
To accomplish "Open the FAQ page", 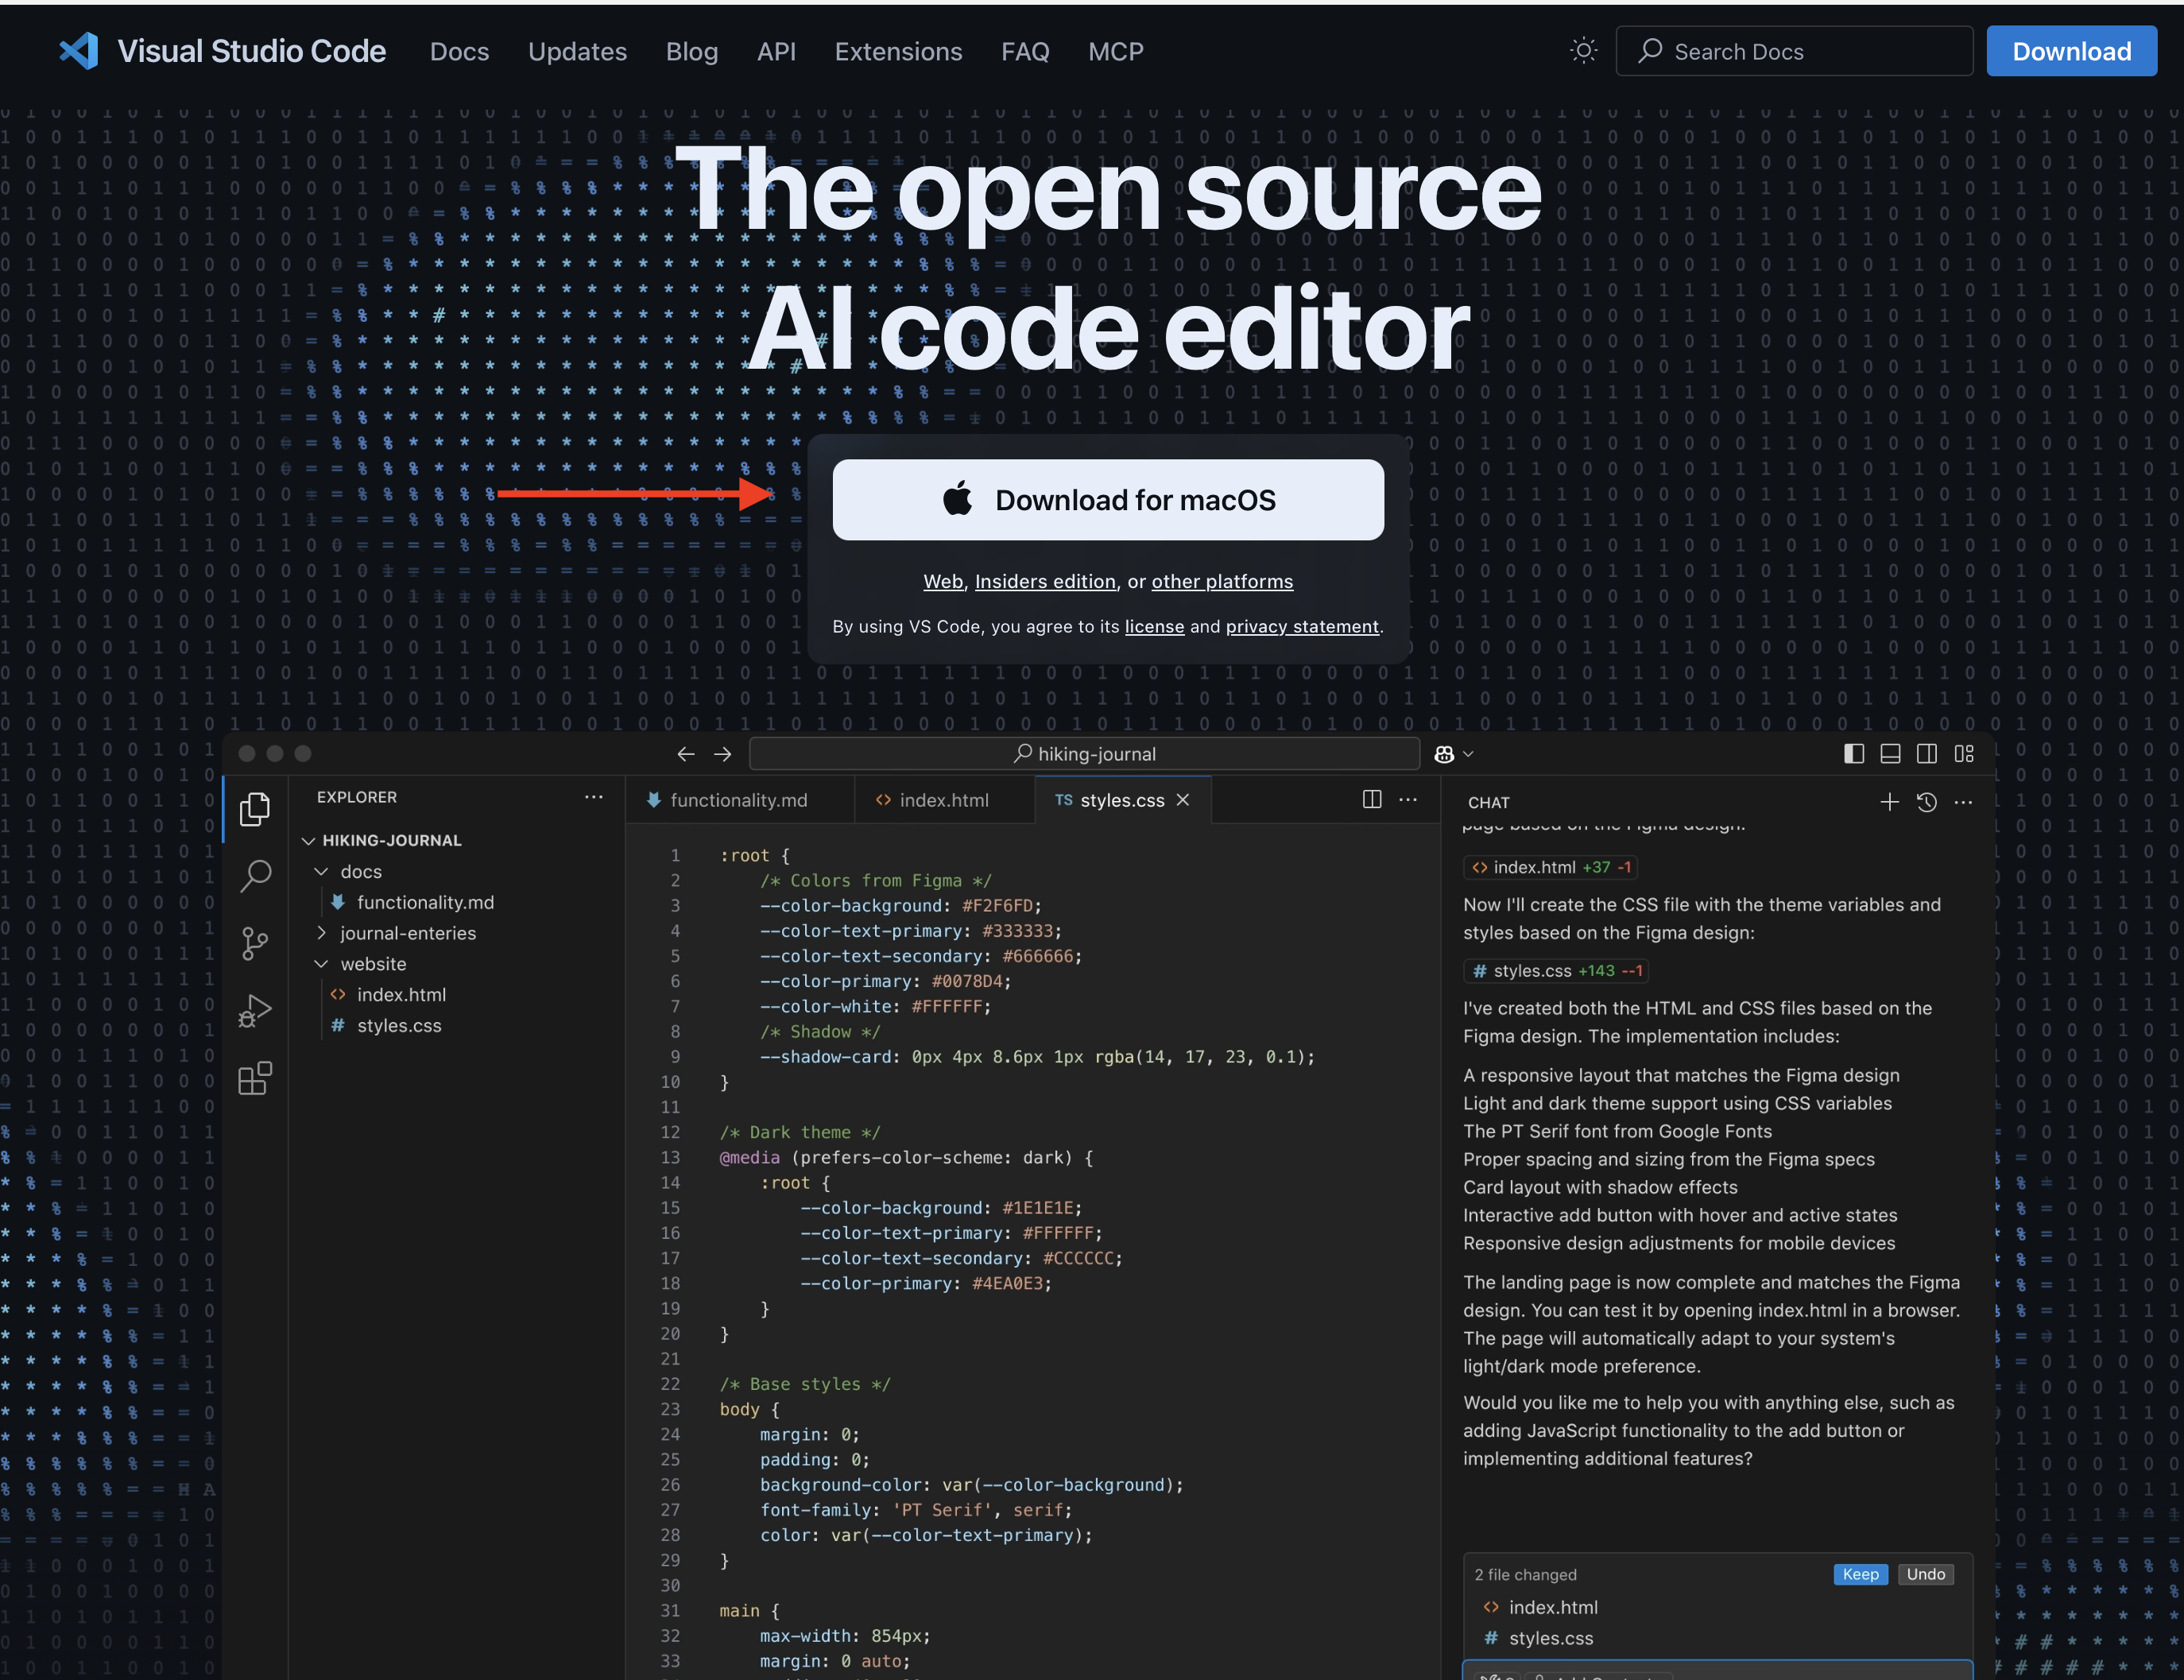I will 1025,52.
